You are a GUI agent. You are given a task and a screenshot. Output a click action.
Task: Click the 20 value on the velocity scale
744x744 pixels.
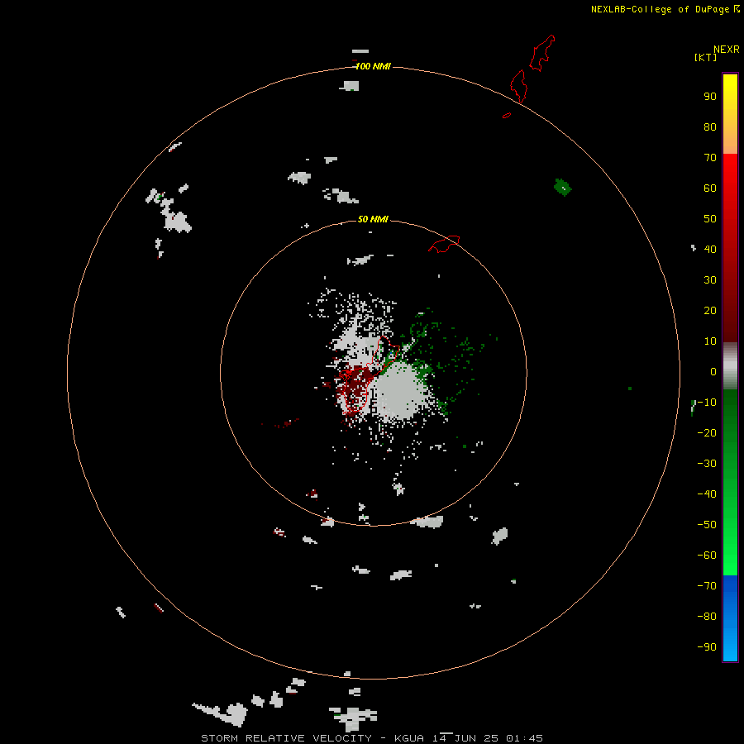point(710,310)
